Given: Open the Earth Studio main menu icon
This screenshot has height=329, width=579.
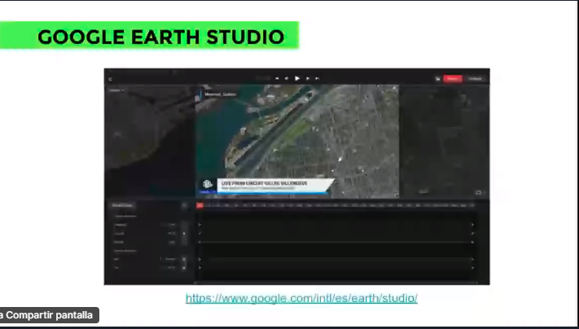Looking at the screenshot, I should click(x=110, y=79).
